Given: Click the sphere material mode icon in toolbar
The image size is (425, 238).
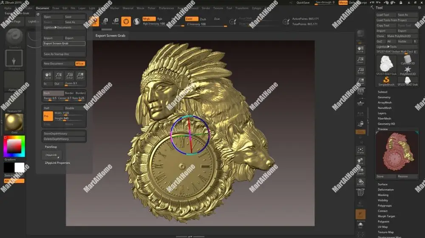Looking at the screenshot, I should (x=136, y=21).
